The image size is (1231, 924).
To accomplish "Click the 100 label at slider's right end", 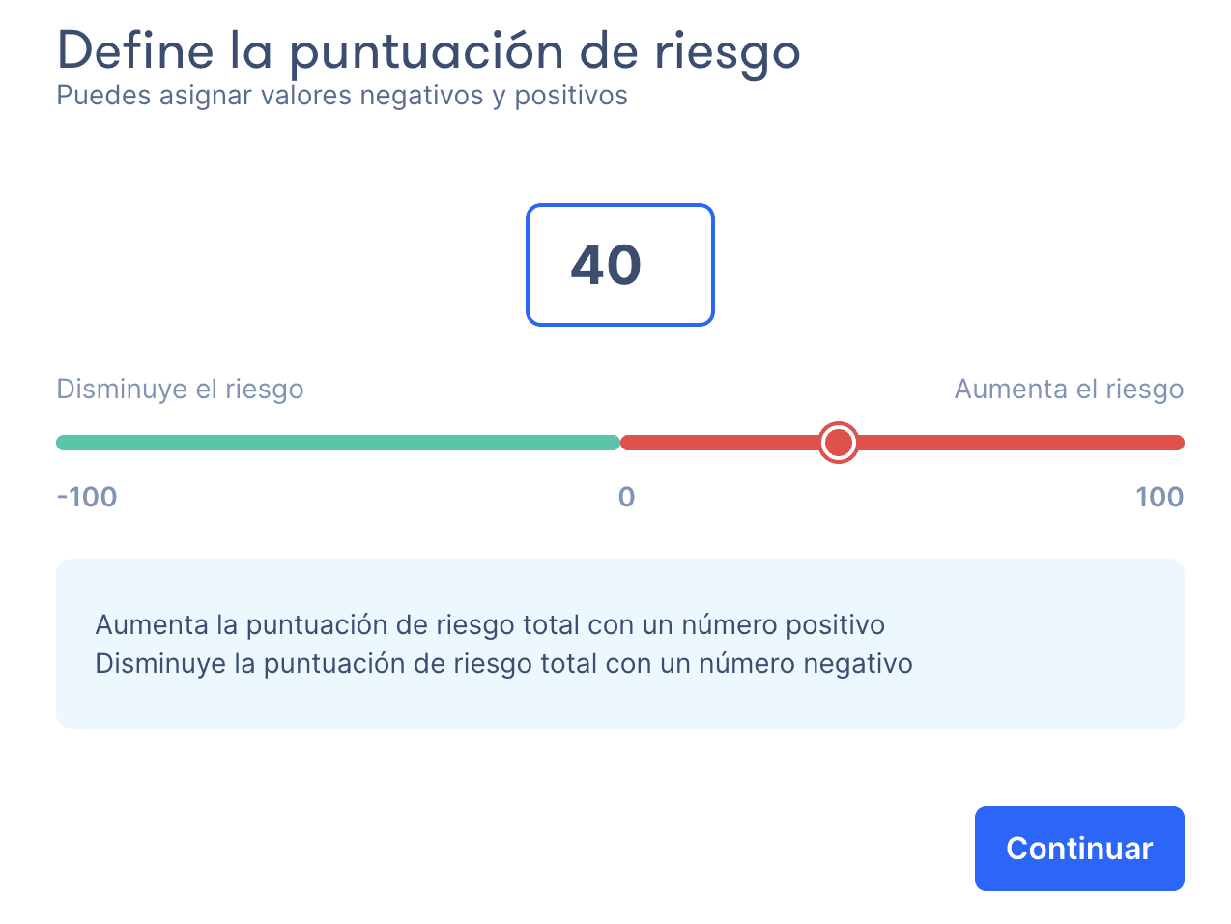I will tap(1159, 497).
